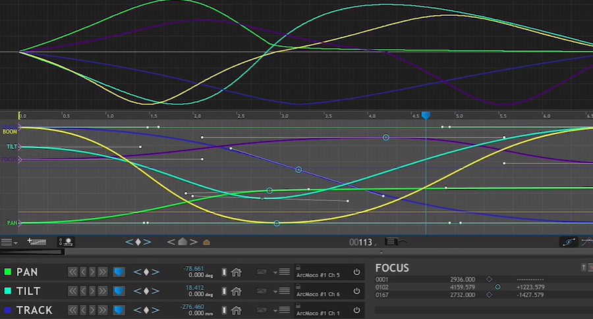This screenshot has height=319, width=593.
Task: Jump to last keyframe on PAN axis
Action: click(x=103, y=272)
